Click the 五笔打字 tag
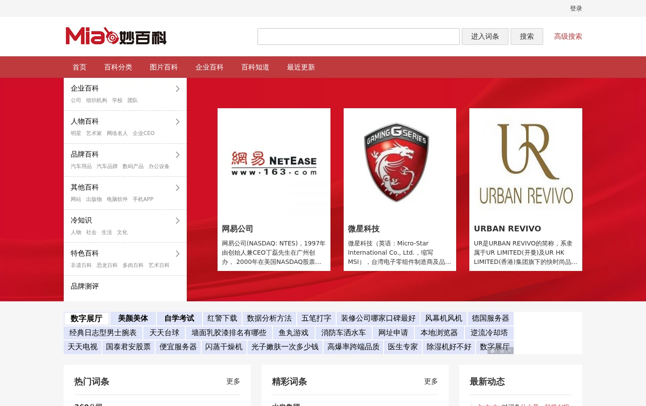The image size is (646, 406). (x=316, y=318)
